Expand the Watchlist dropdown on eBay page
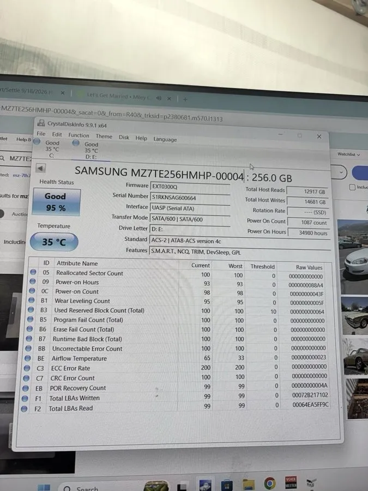The height and width of the screenshot is (491, 368). (348, 154)
